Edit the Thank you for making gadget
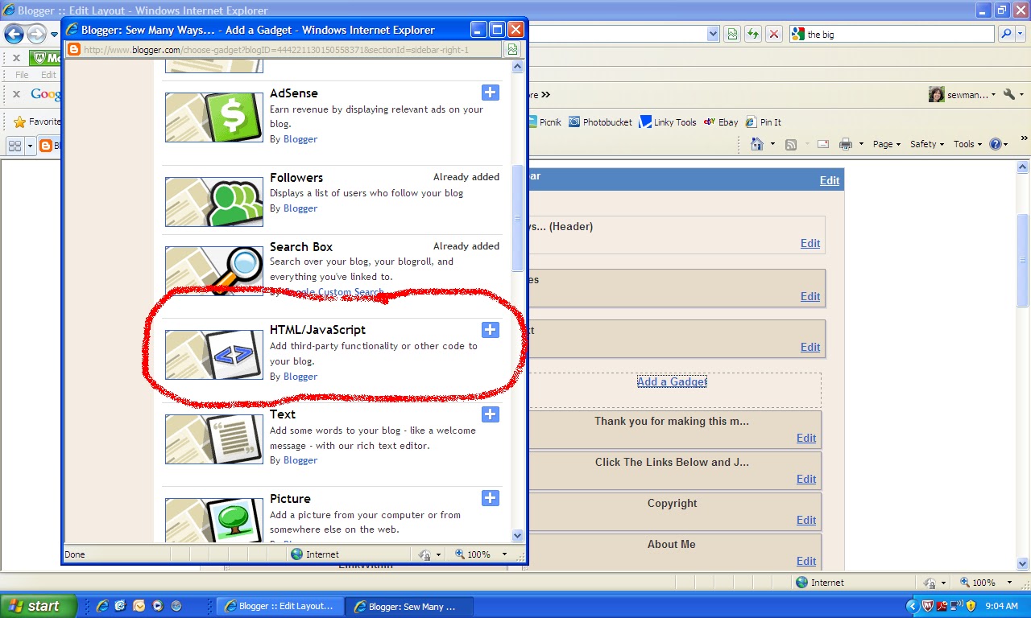 coord(806,438)
